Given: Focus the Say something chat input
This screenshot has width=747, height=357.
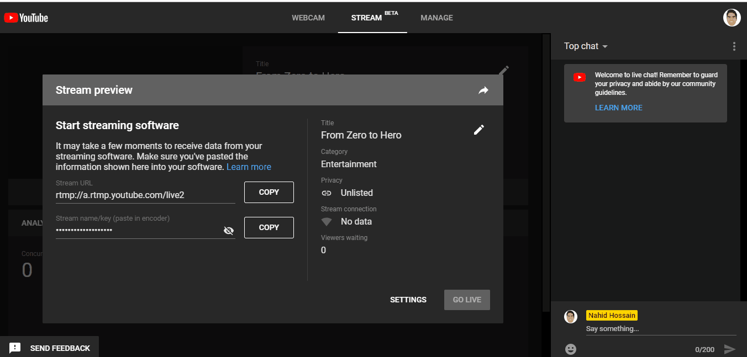Looking at the screenshot, I should (x=661, y=329).
